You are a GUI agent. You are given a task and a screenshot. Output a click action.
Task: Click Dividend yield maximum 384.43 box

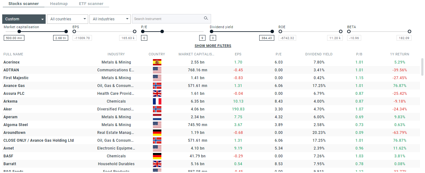266,38
